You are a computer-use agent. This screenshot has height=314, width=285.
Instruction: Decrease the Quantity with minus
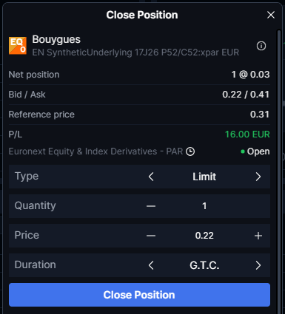pos(151,206)
